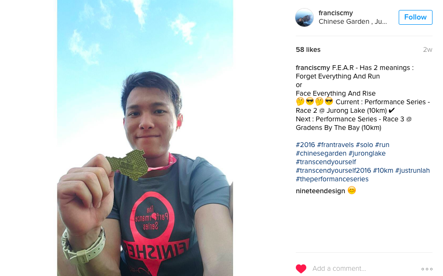
Task: Open the #chinesegarden hashtag
Action: coord(321,153)
